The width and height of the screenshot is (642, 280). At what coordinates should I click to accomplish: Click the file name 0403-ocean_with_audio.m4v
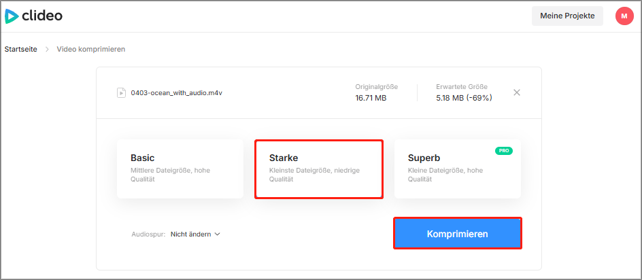pyautogui.click(x=176, y=92)
